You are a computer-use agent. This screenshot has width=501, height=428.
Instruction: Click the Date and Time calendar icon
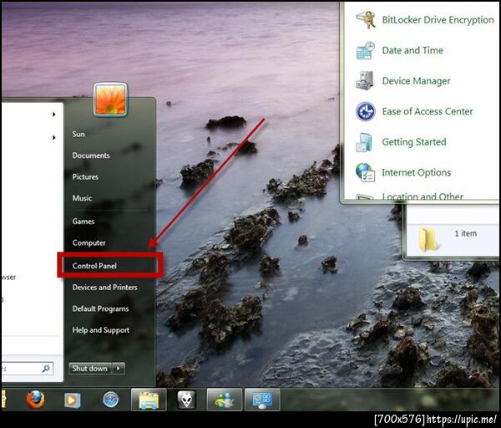click(365, 50)
